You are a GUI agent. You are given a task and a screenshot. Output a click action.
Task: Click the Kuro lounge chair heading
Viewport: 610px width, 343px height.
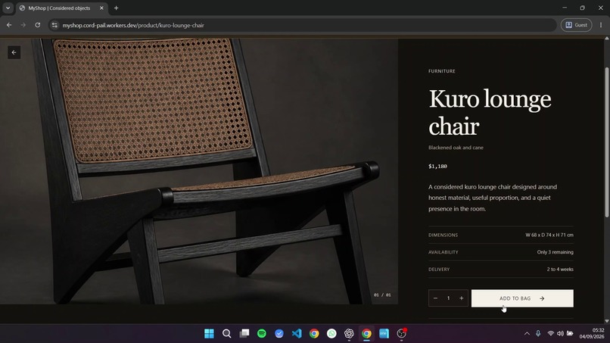pos(490,112)
